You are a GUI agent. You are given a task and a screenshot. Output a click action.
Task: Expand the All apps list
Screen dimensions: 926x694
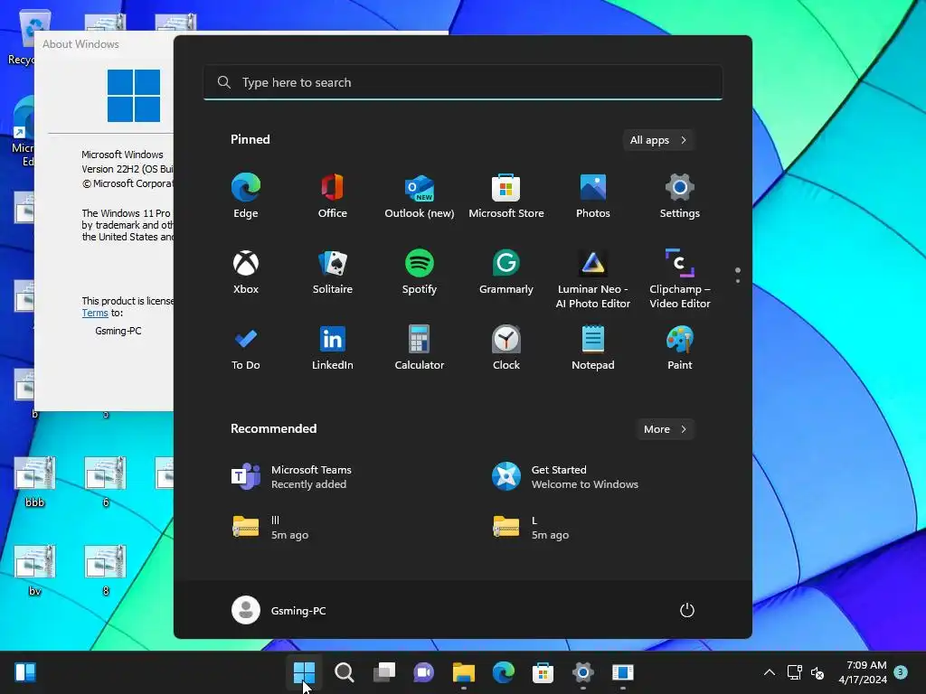click(658, 140)
